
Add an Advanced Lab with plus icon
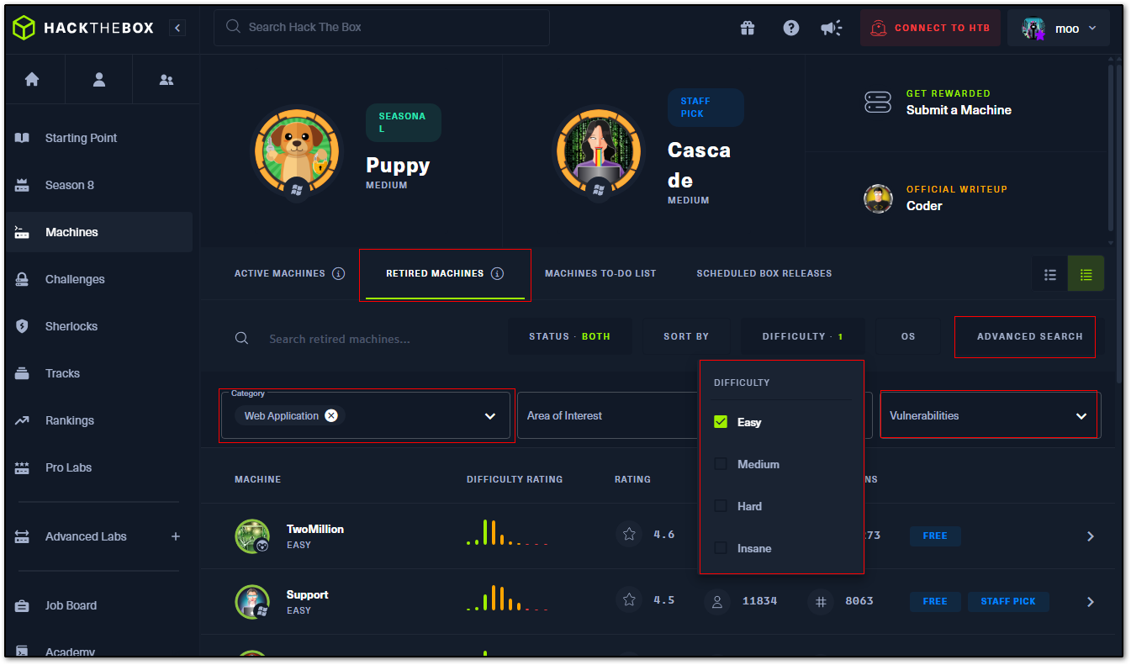(x=176, y=536)
